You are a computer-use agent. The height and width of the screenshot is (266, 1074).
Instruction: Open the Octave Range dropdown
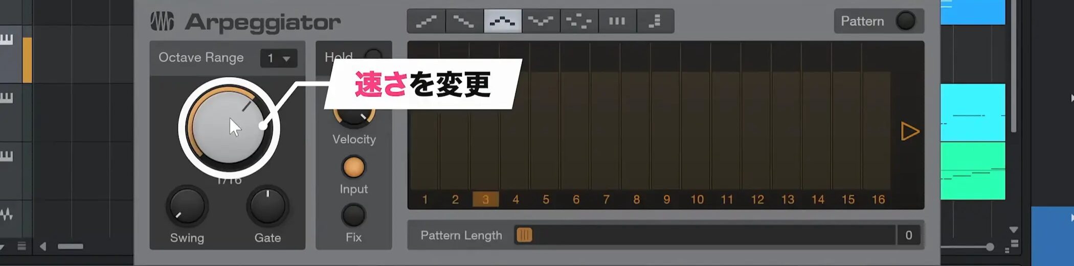click(279, 58)
